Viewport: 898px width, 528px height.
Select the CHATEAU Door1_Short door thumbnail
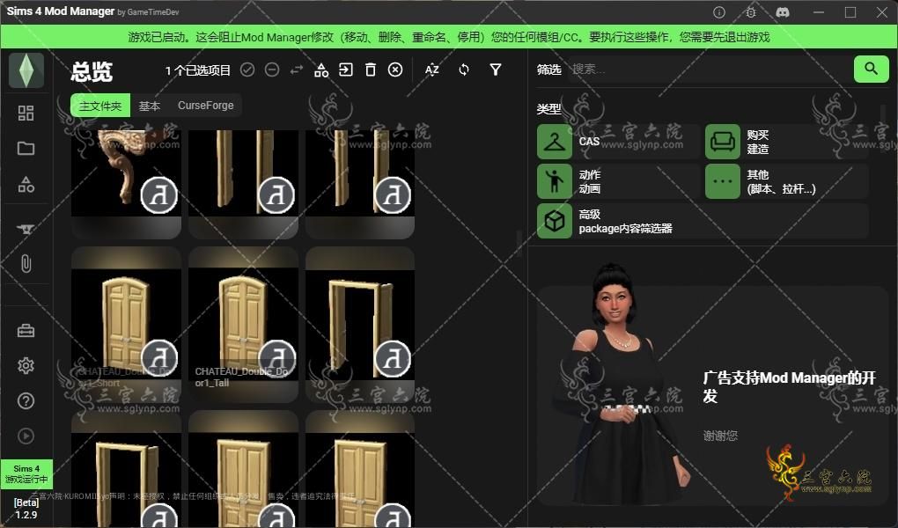click(x=127, y=326)
